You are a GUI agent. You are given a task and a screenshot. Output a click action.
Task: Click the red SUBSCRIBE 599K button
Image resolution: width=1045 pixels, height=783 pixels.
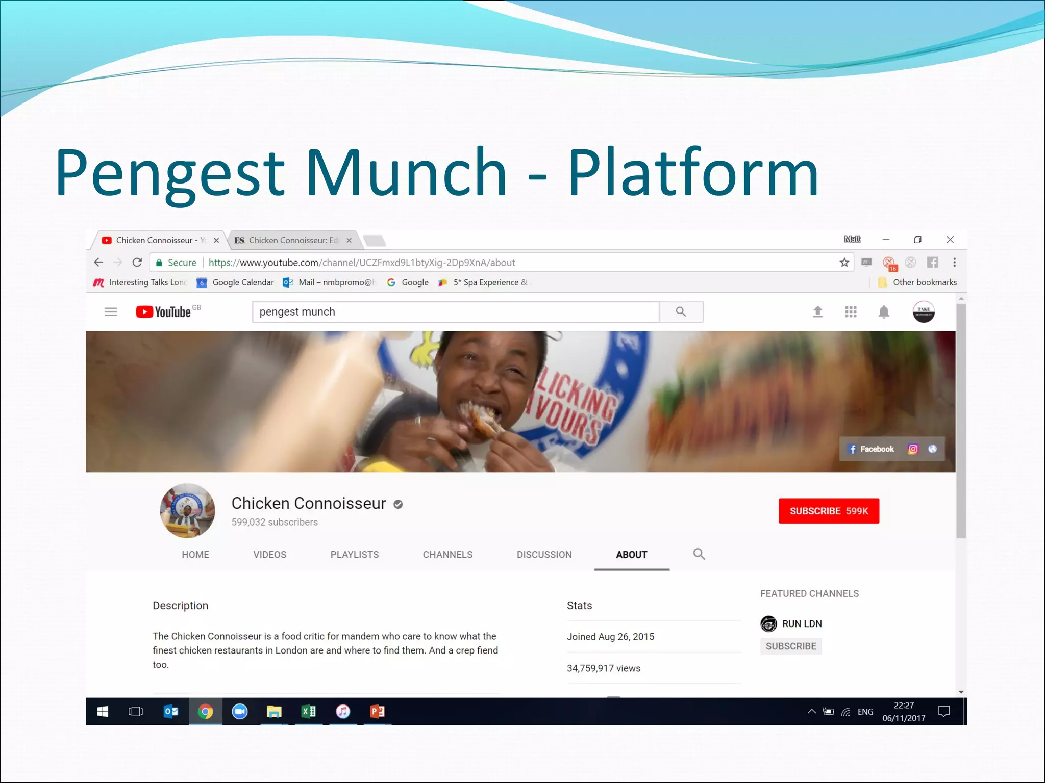coord(829,511)
